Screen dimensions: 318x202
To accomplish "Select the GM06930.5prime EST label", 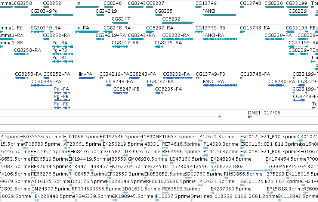I will point(147,159).
